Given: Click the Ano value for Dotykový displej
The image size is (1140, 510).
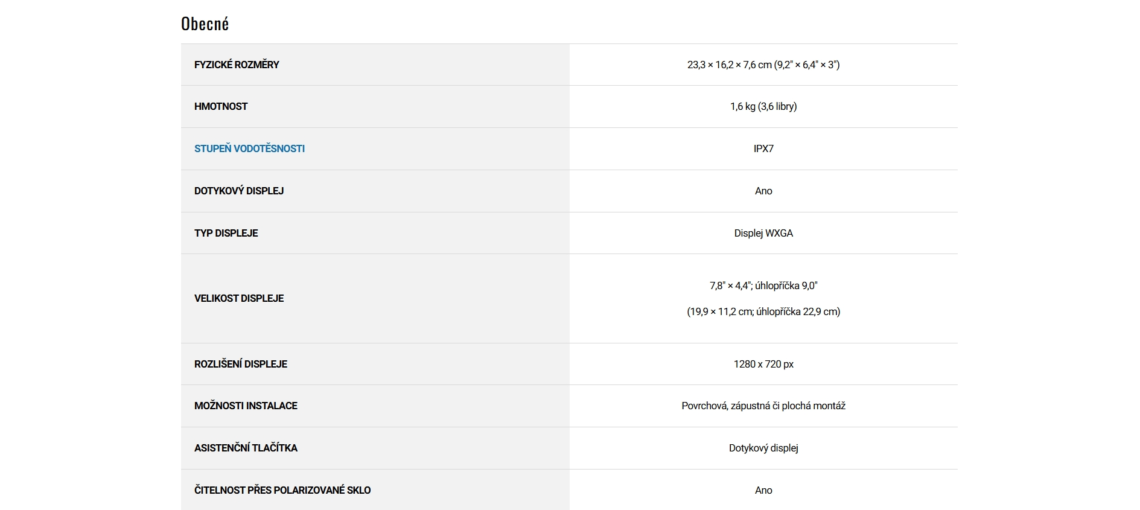Looking at the screenshot, I should click(763, 191).
